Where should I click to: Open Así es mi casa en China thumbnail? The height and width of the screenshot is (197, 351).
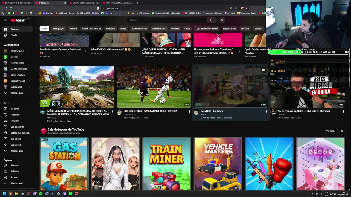(x=308, y=86)
